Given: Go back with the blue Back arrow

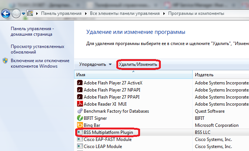Looking at the screenshot, I should pyautogui.click(x=6, y=13).
